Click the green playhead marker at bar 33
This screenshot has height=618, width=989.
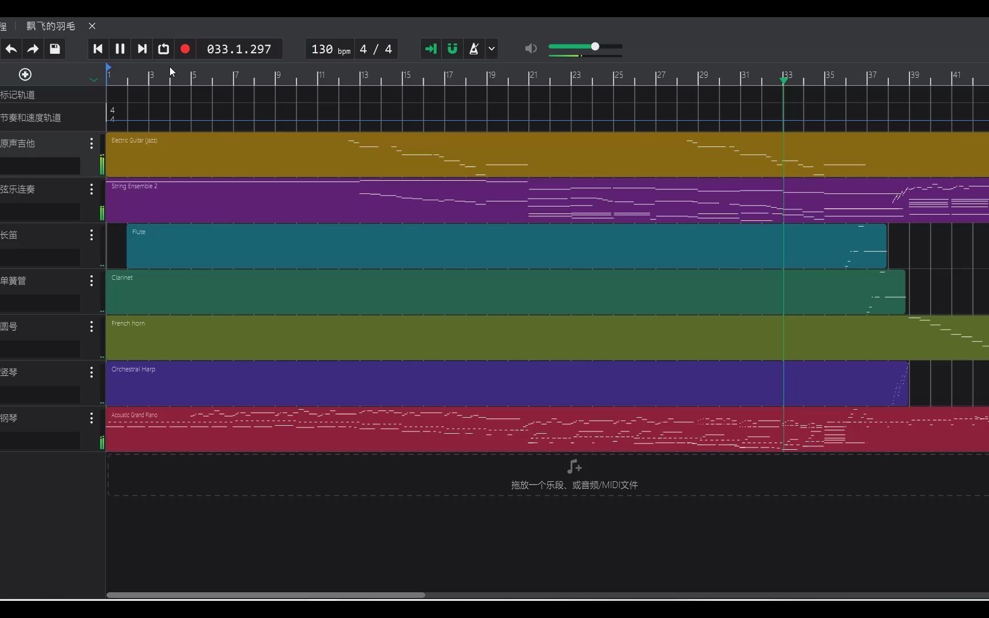tap(784, 81)
